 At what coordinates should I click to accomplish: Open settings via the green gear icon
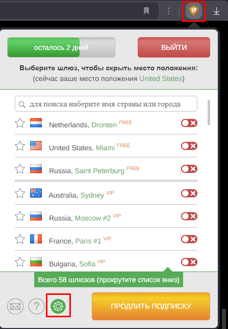pyautogui.click(x=58, y=306)
